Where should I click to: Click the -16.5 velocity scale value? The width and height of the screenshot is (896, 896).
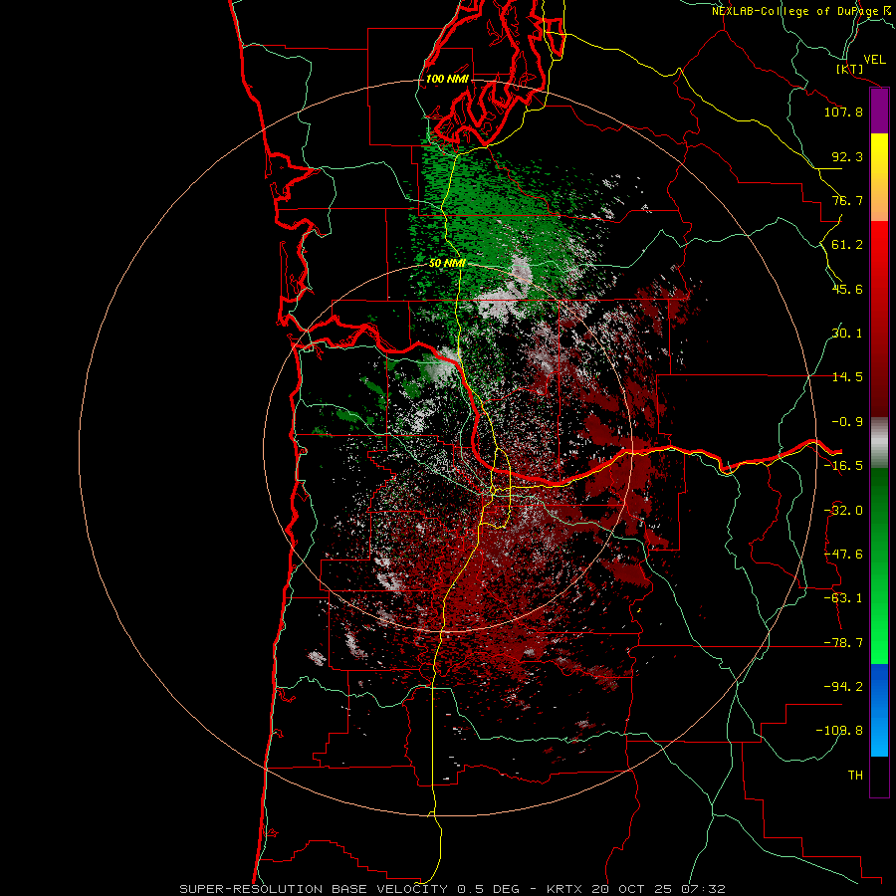tap(843, 466)
